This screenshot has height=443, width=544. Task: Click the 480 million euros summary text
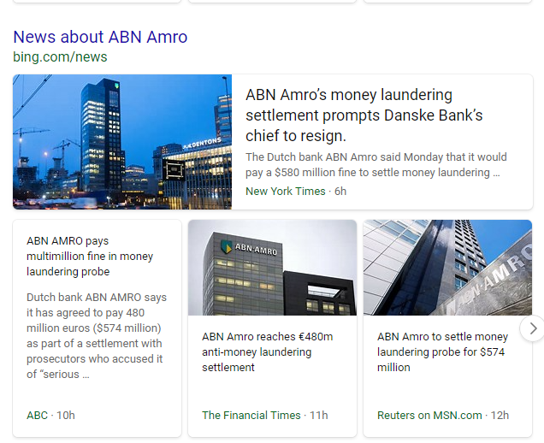click(97, 336)
